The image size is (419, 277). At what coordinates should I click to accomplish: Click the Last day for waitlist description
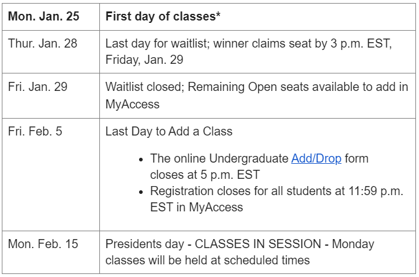[249, 52]
